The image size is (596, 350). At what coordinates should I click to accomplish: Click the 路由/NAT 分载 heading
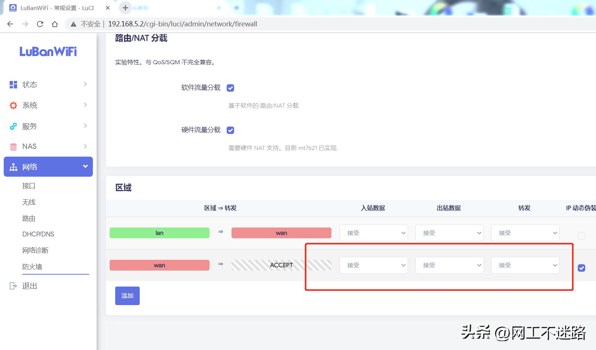(141, 38)
